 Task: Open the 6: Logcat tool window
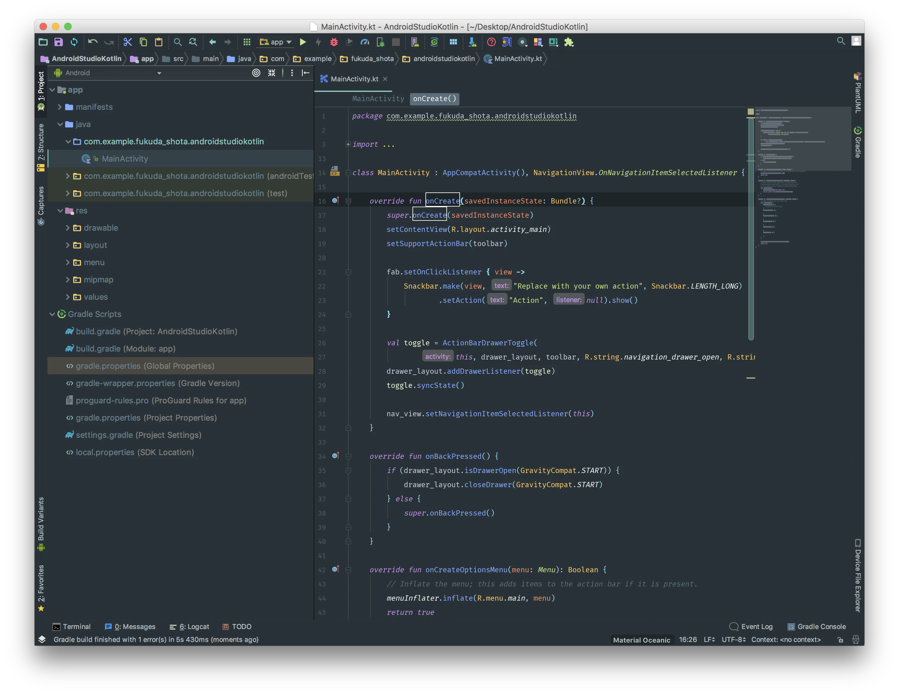point(189,627)
